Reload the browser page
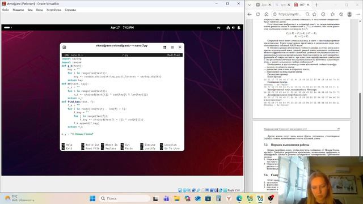Screen dimensions: 363x204 [258, 14]
